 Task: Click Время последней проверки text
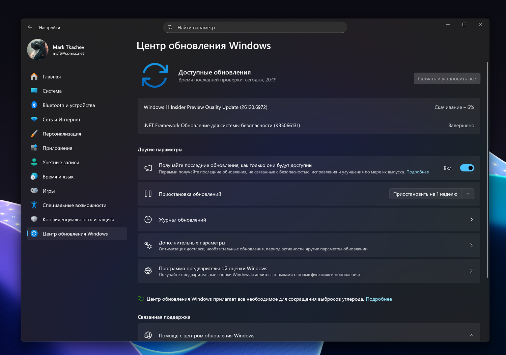coord(227,80)
